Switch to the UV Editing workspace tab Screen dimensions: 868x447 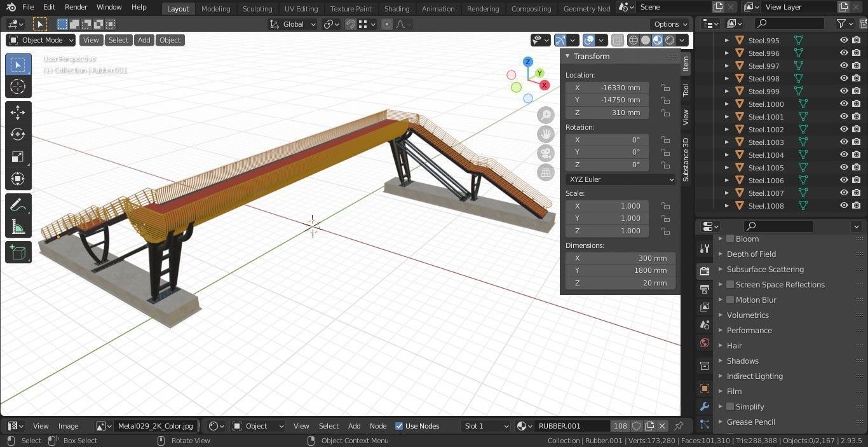tap(301, 9)
